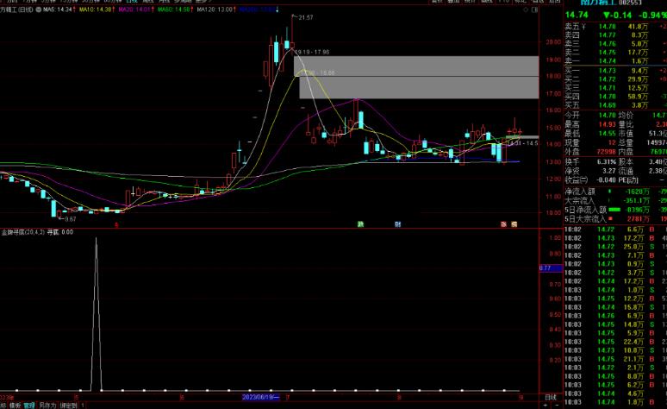Click the blue 财 marker on chart
667x409 pixels.
click(x=398, y=224)
